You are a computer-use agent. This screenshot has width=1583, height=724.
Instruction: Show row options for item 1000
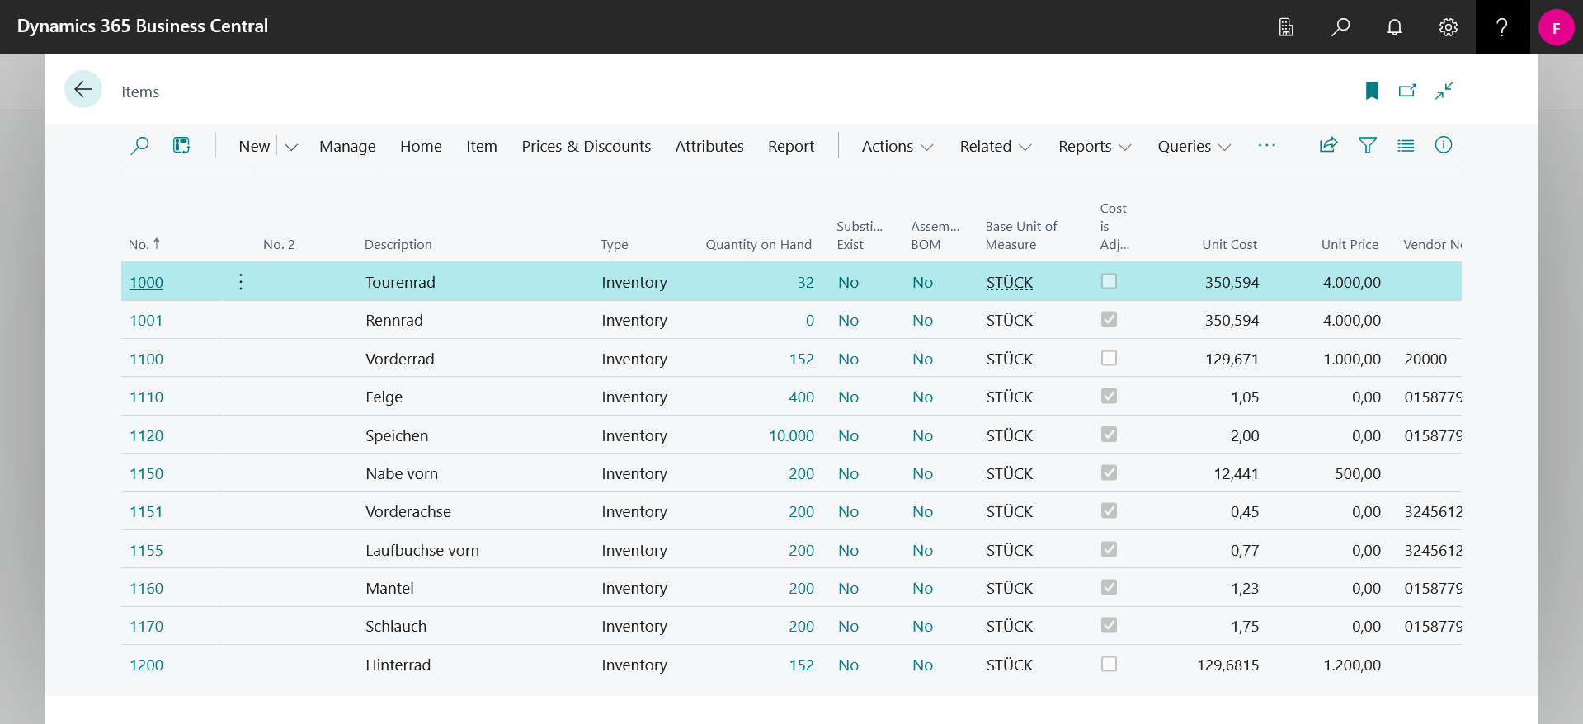coord(241,282)
